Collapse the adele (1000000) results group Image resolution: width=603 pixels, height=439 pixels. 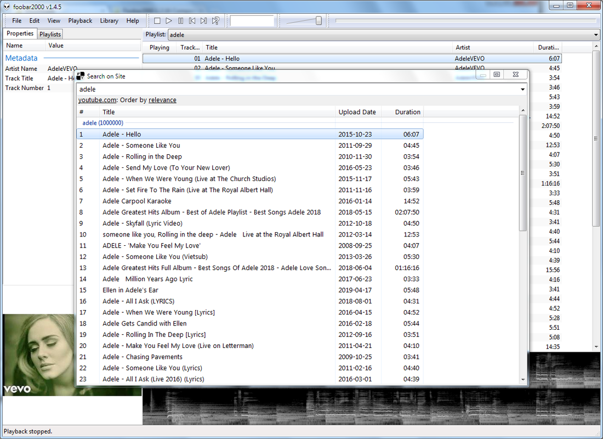pos(103,123)
